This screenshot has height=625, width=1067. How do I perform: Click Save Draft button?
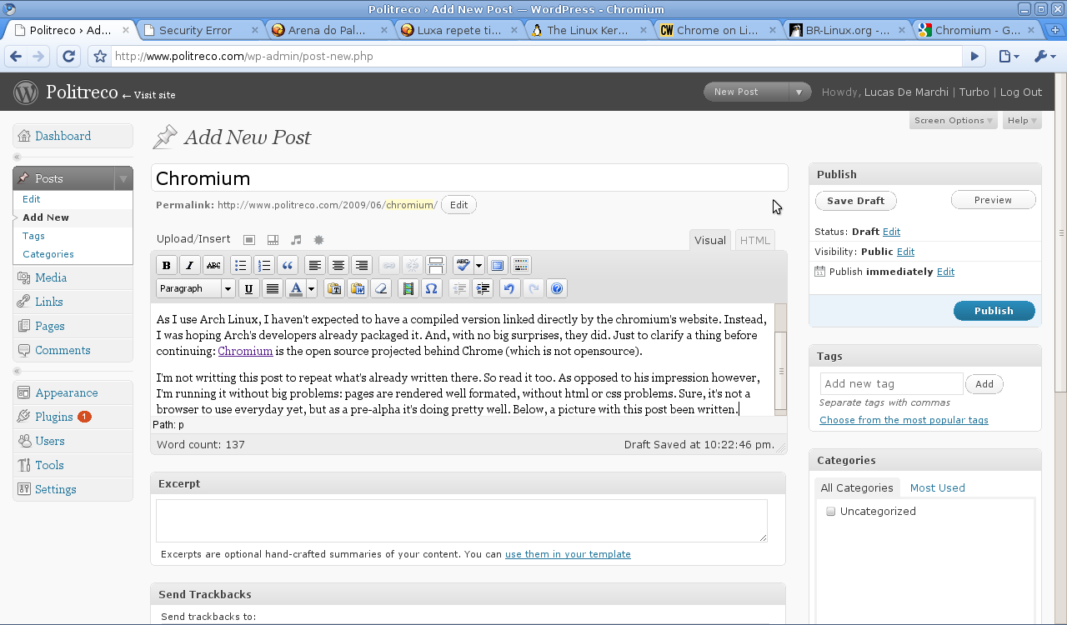[855, 201]
